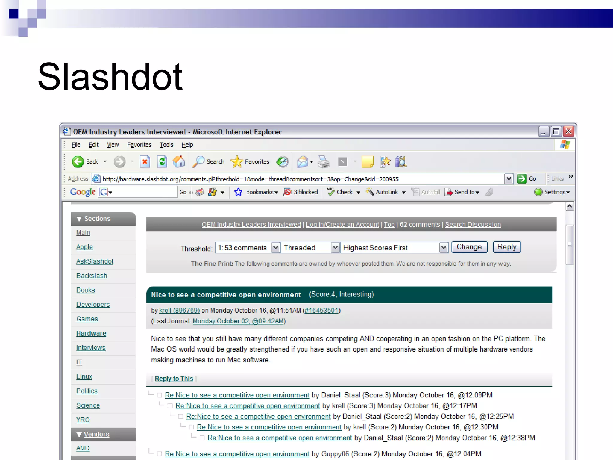Screen dimensions: 613x460
Task: Click the History icon
Action: 282,162
